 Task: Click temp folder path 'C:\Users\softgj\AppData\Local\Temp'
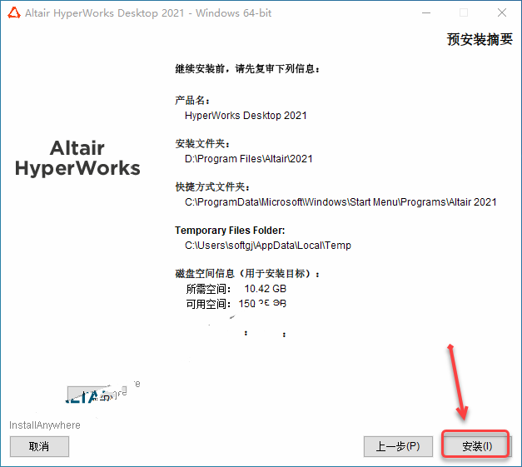coord(267,245)
